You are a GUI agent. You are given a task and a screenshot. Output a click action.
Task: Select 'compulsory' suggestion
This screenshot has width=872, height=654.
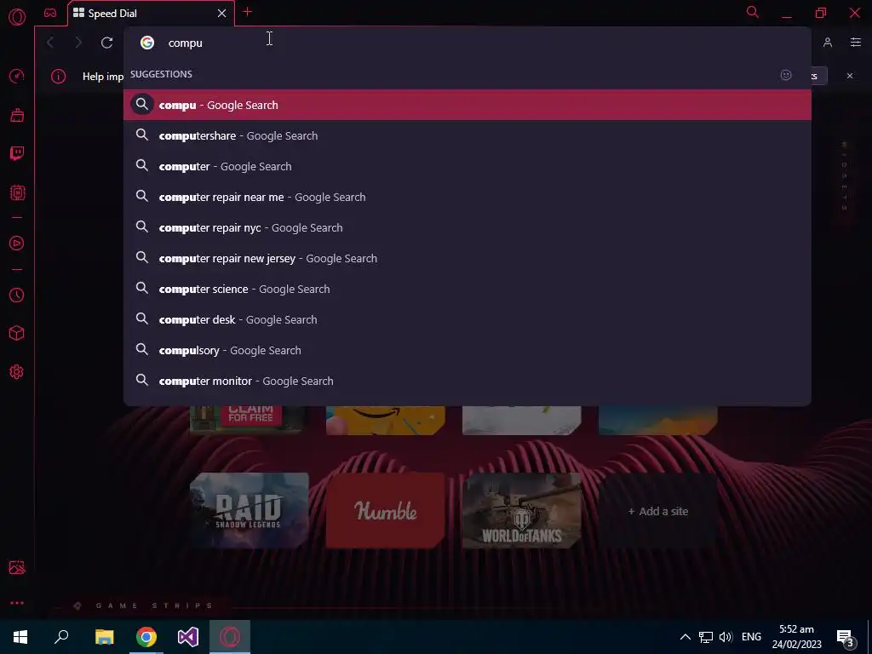point(468,350)
